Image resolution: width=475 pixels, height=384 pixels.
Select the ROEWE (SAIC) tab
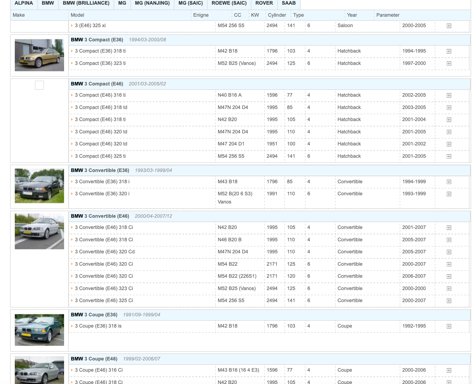(229, 3)
